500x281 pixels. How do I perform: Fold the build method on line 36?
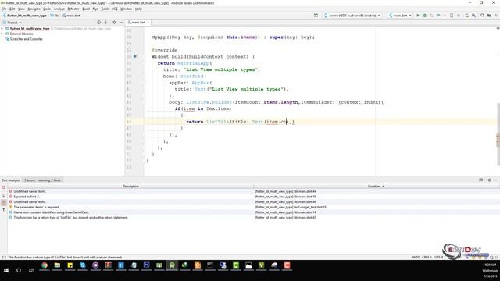tap(144, 57)
